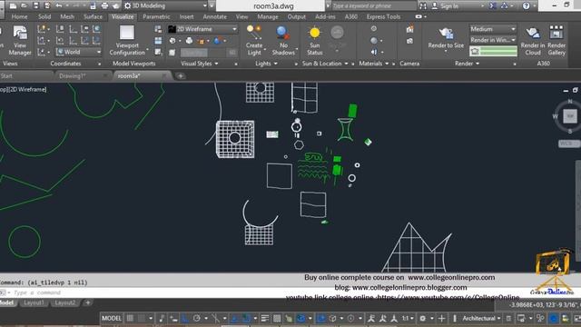Screen dimensions: 581x327
Task: Click the Autodesk Exchange X icon
Action: click(493, 5)
